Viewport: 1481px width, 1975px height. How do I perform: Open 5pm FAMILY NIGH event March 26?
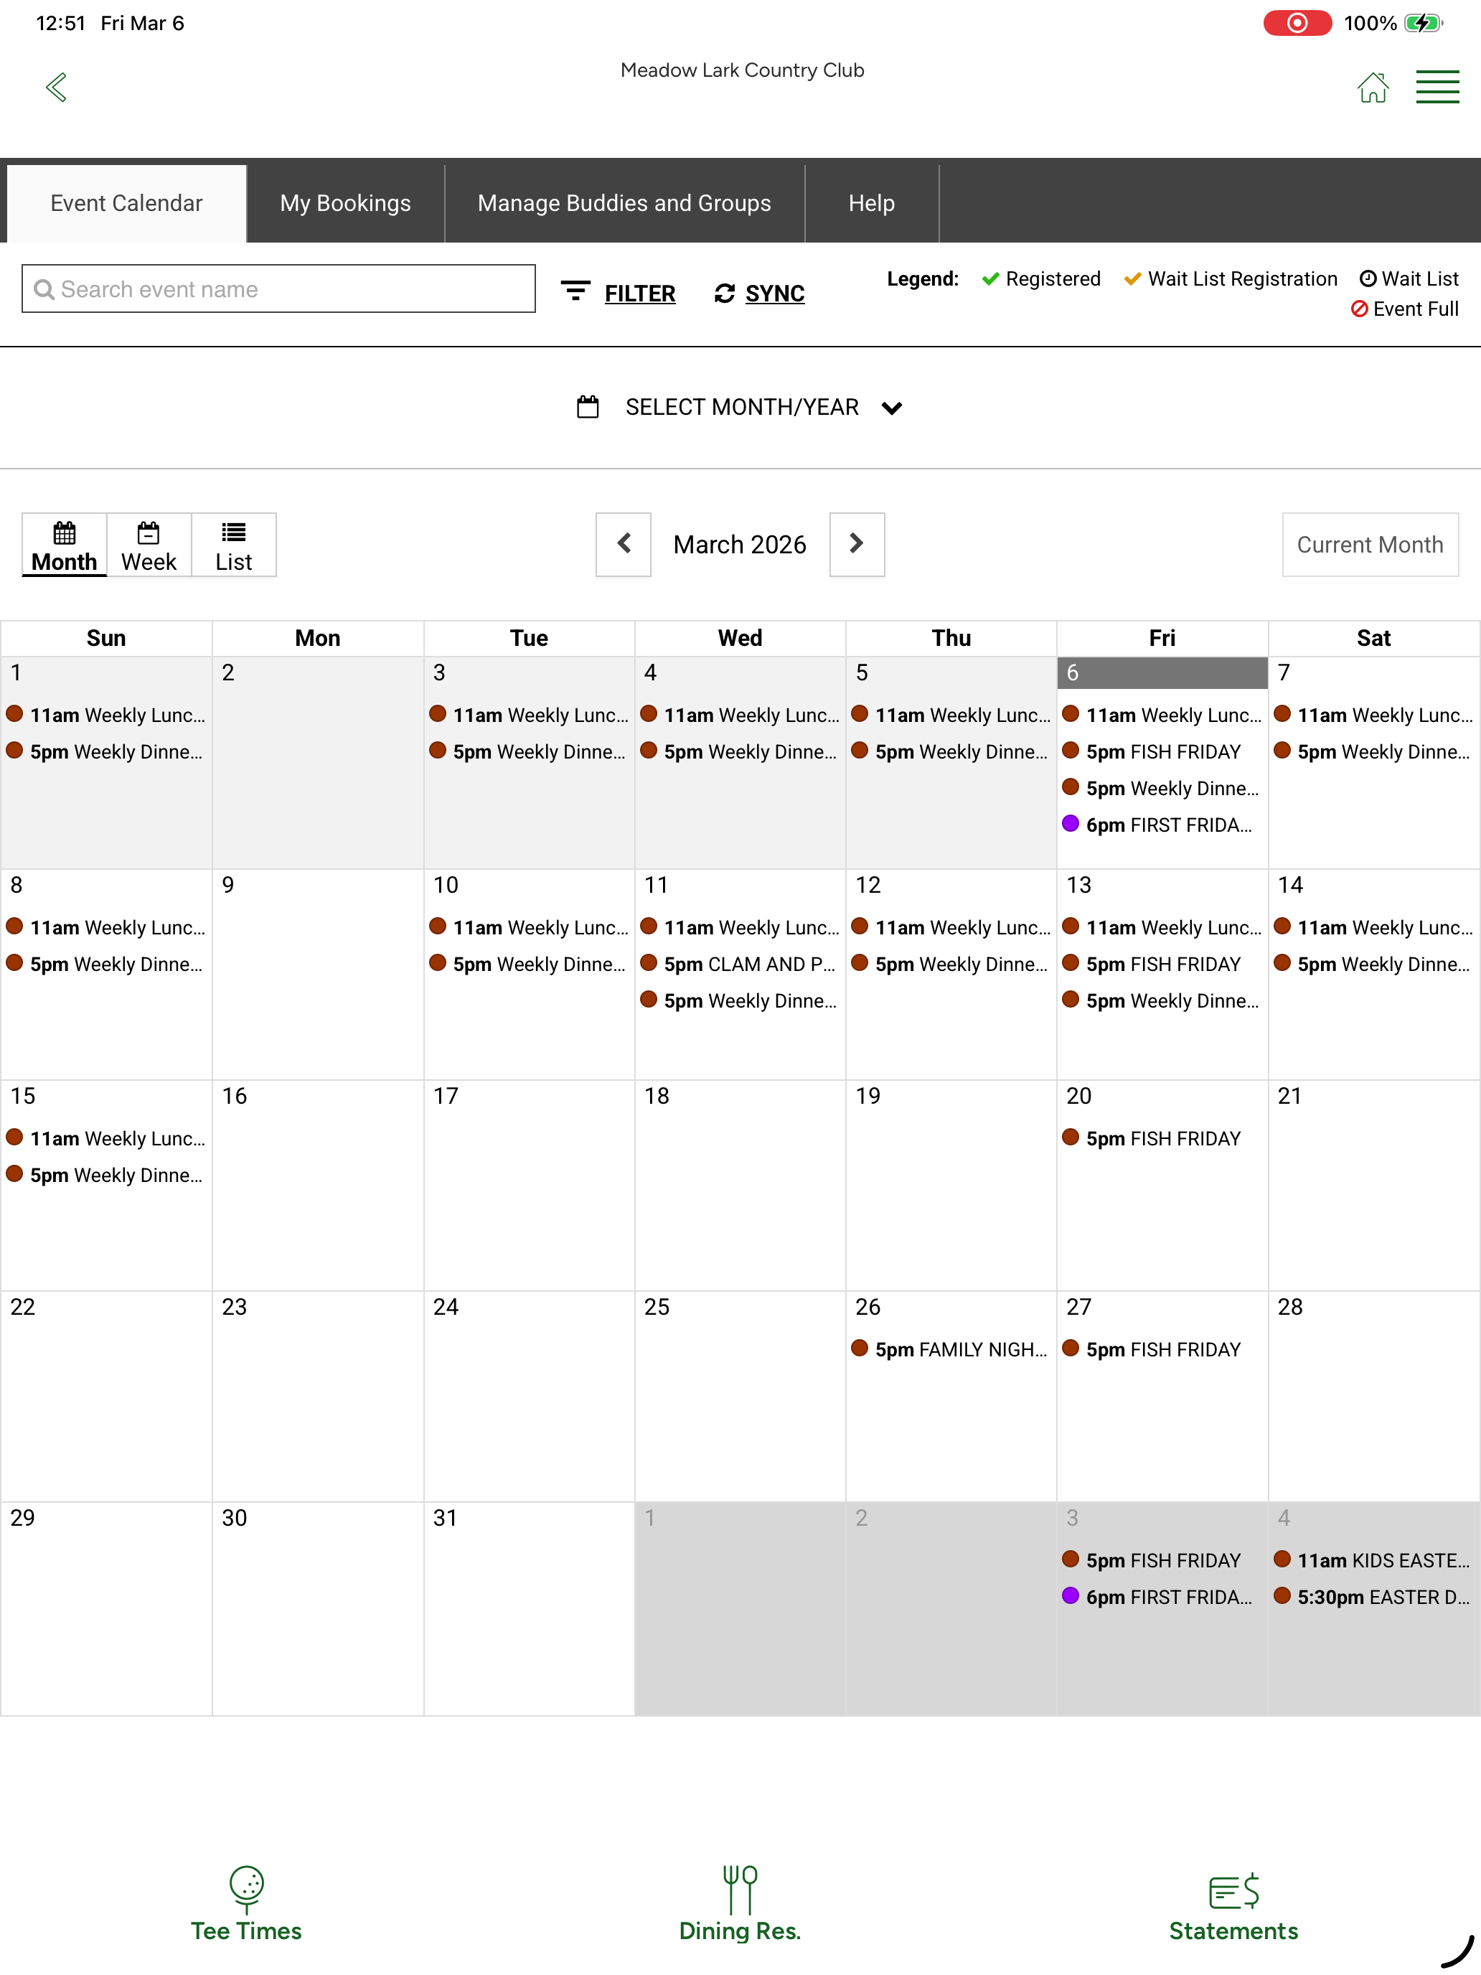click(951, 1349)
